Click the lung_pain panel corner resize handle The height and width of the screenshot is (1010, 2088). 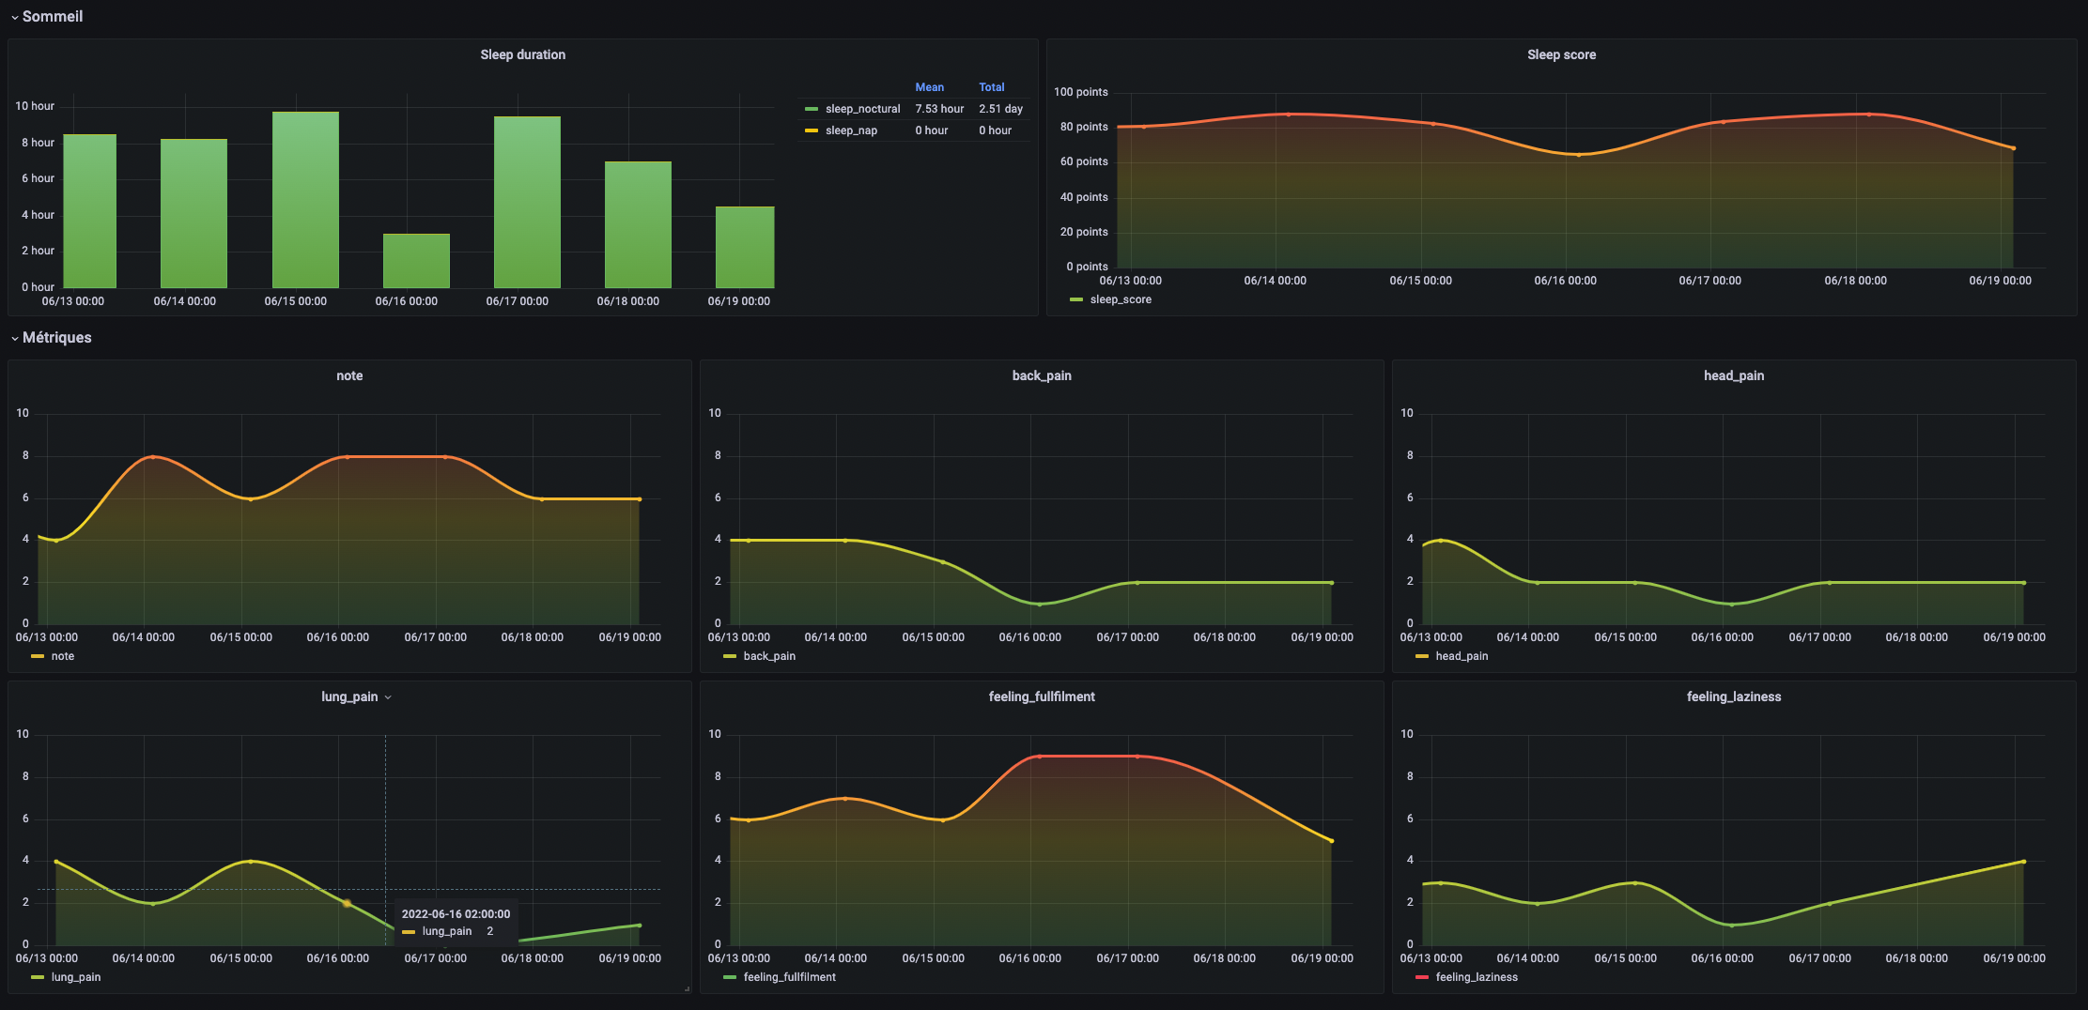[688, 988]
